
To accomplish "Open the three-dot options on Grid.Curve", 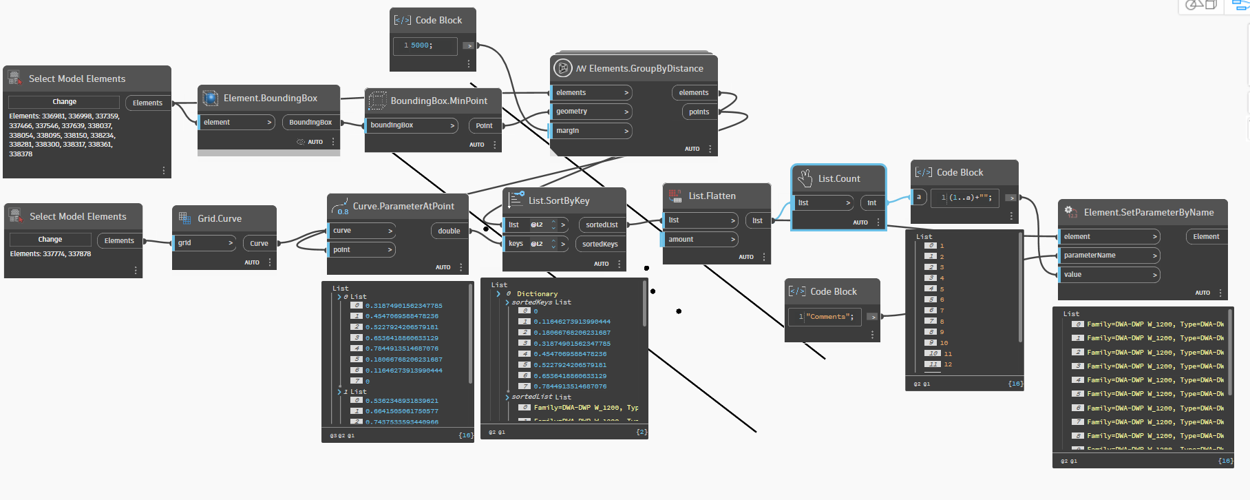I will click(270, 262).
